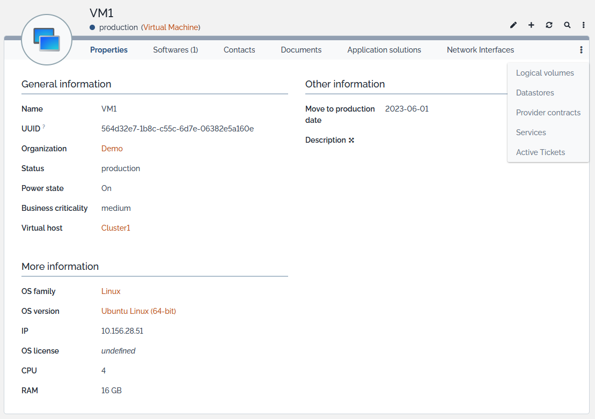The width and height of the screenshot is (595, 419).
Task: Click the Virtual Machine class link
Action: click(171, 27)
